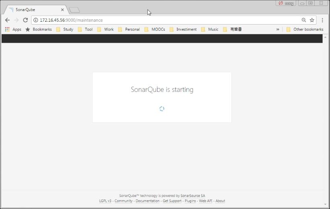Click the browser Back arrow

pos(7,20)
